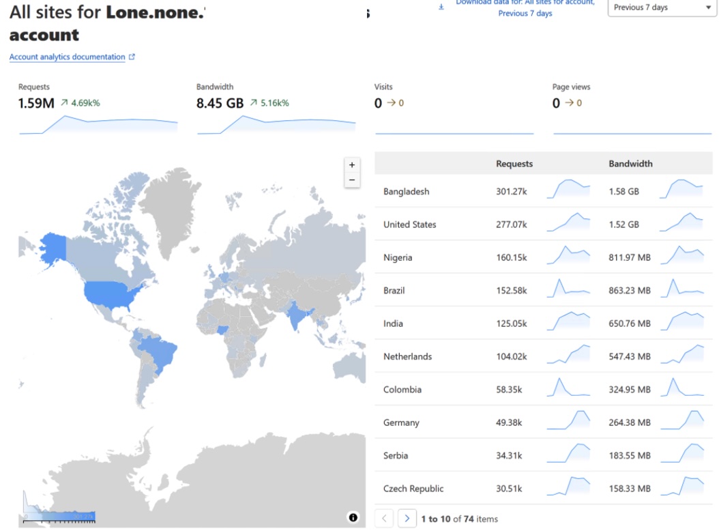Click the 158.33 MB bandwidth value
This screenshot has width=719, height=531.
630,489
